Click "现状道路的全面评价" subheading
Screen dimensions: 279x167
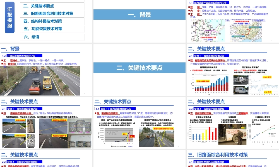coord(250,67)
